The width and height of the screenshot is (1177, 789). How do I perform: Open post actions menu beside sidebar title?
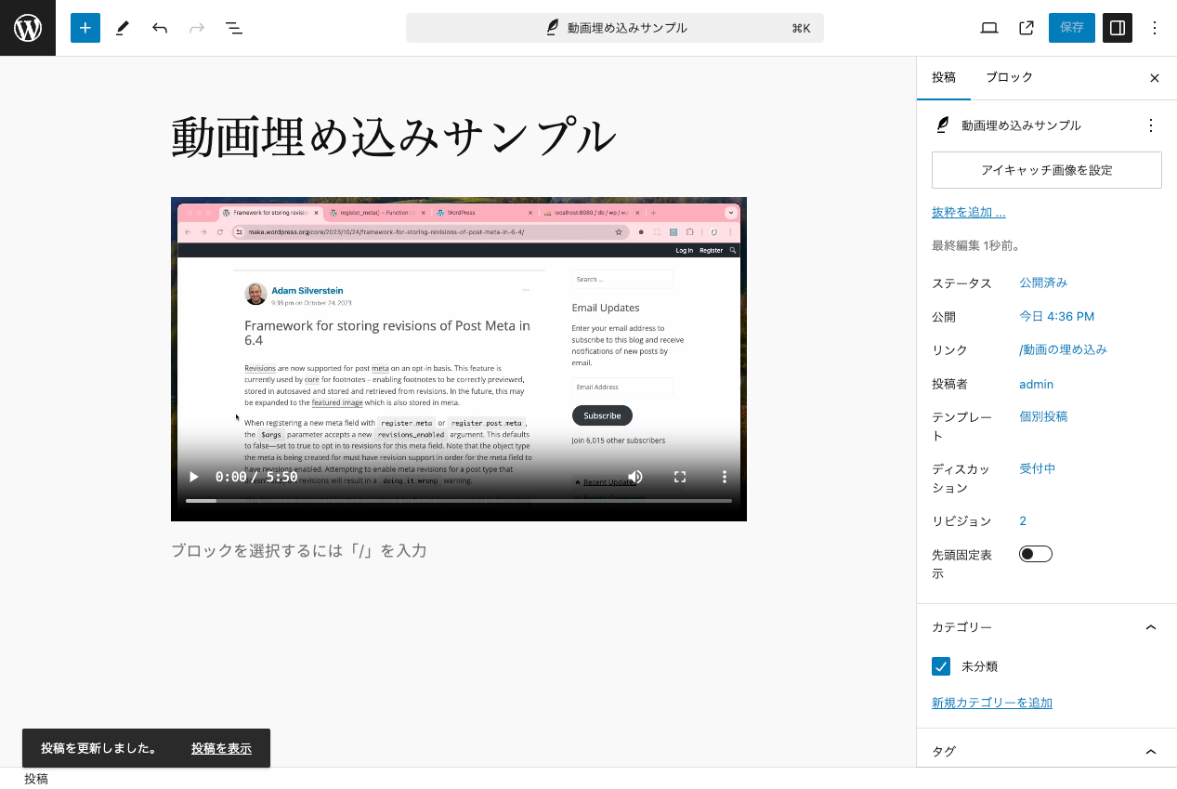click(x=1151, y=125)
